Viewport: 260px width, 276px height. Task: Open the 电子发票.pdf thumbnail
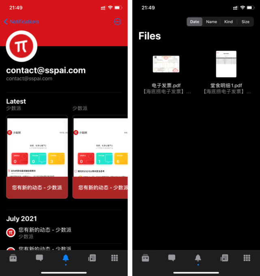[166, 64]
